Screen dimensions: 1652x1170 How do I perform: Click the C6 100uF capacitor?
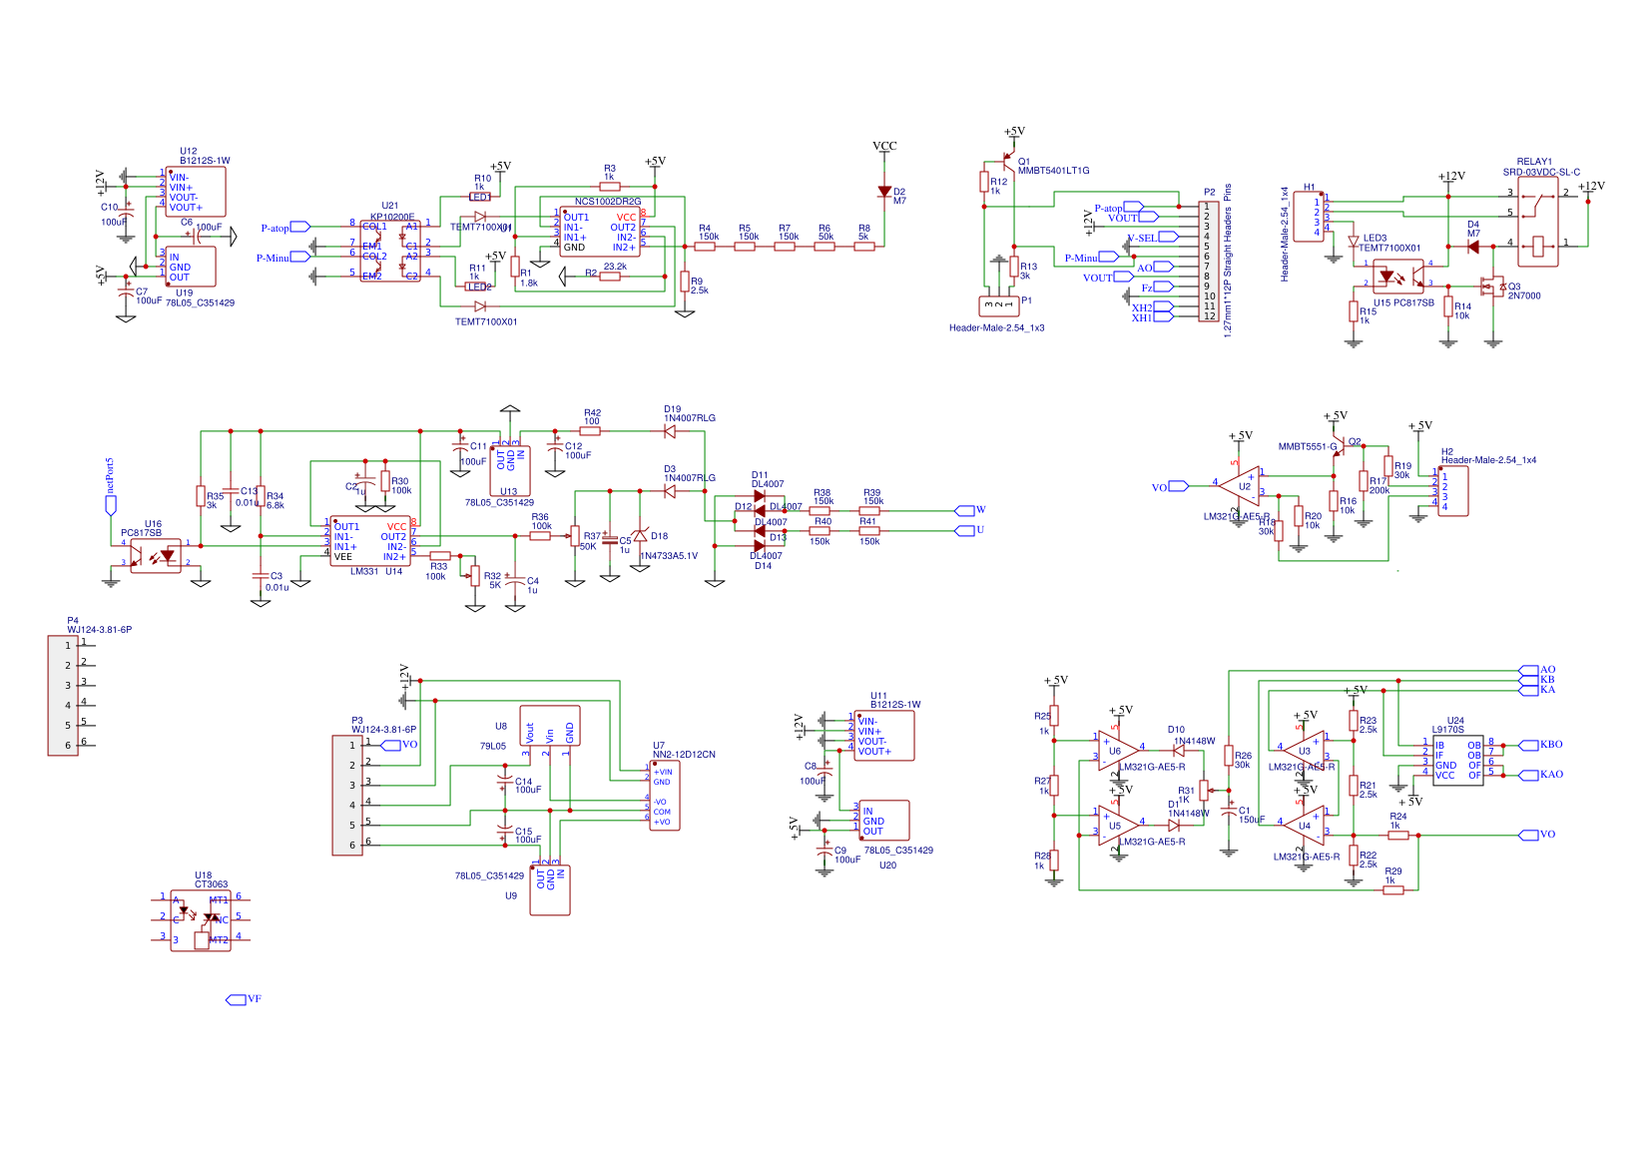point(199,238)
